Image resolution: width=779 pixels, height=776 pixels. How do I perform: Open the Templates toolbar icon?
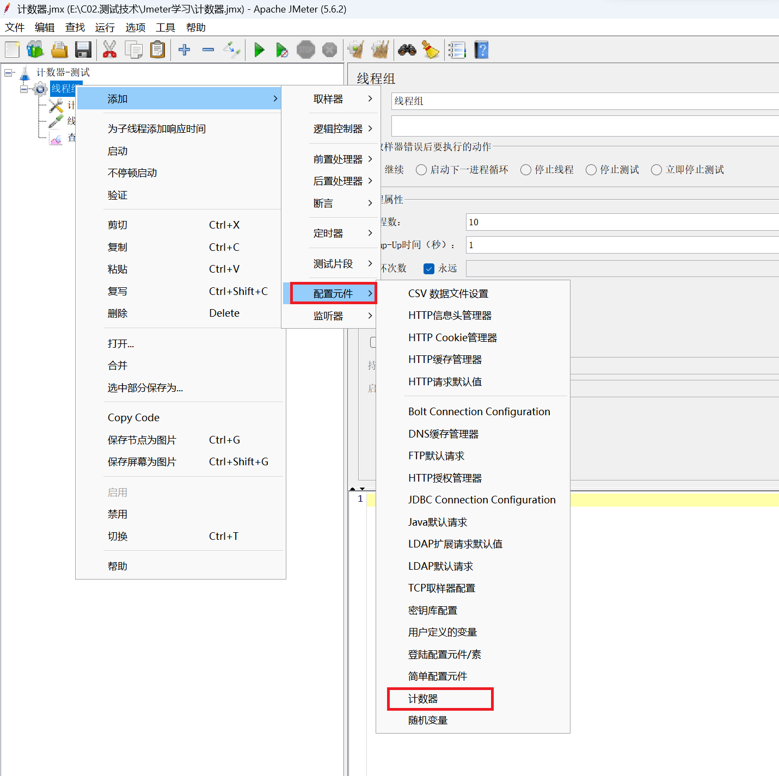(35, 50)
